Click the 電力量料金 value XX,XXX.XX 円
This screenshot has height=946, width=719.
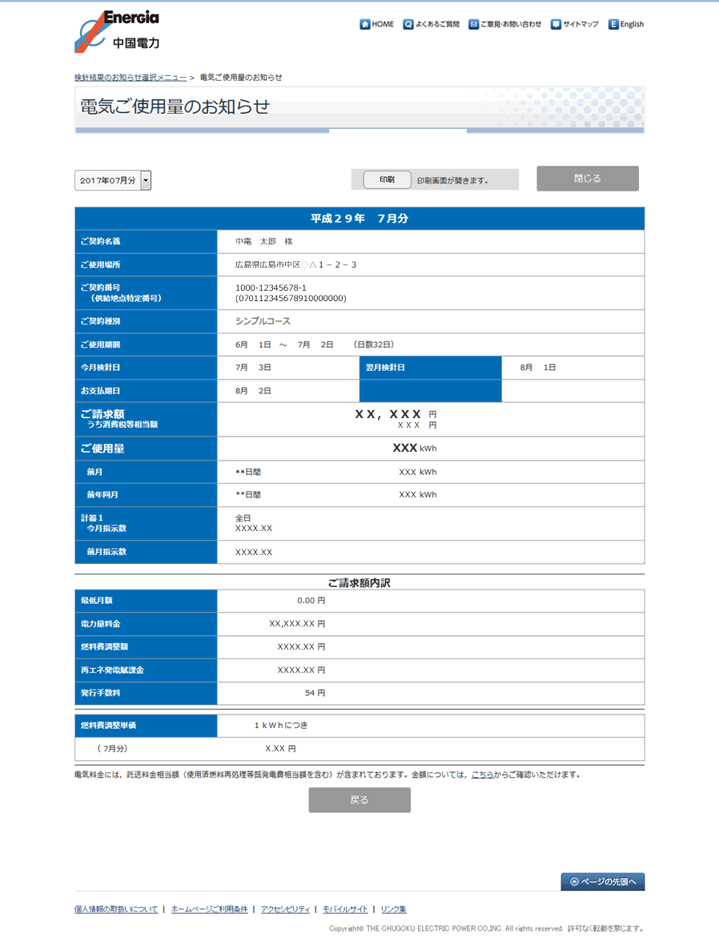(x=297, y=624)
